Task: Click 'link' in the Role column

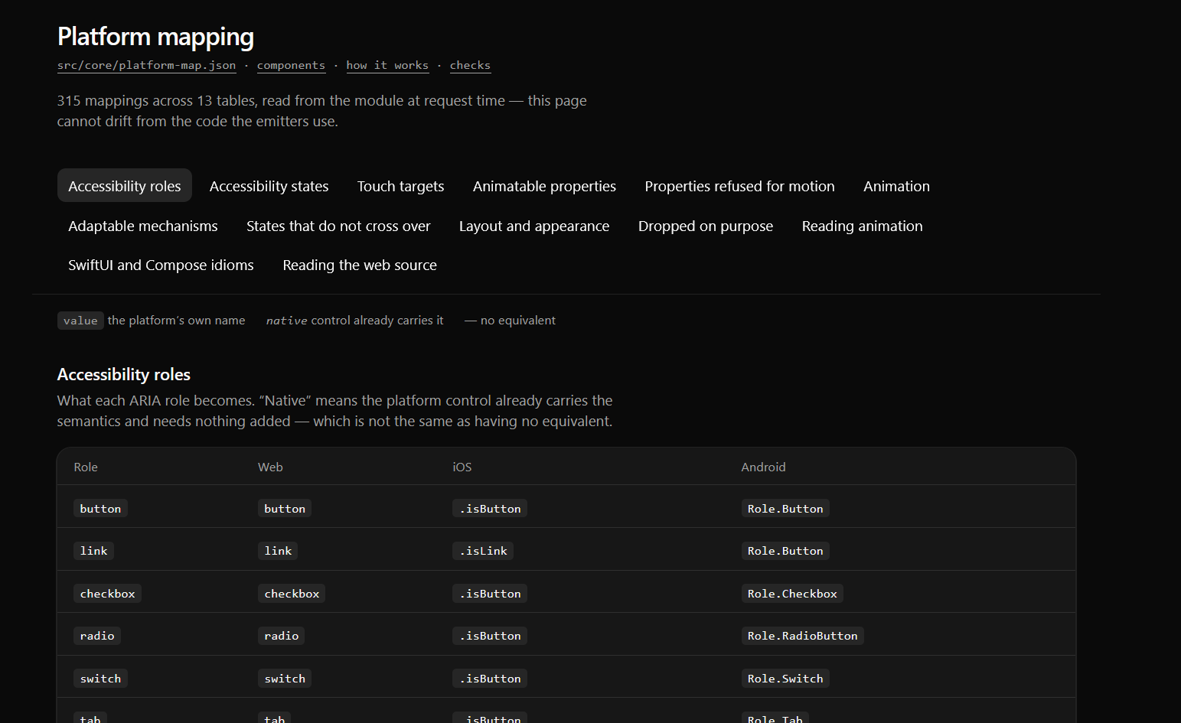Action: click(x=93, y=551)
